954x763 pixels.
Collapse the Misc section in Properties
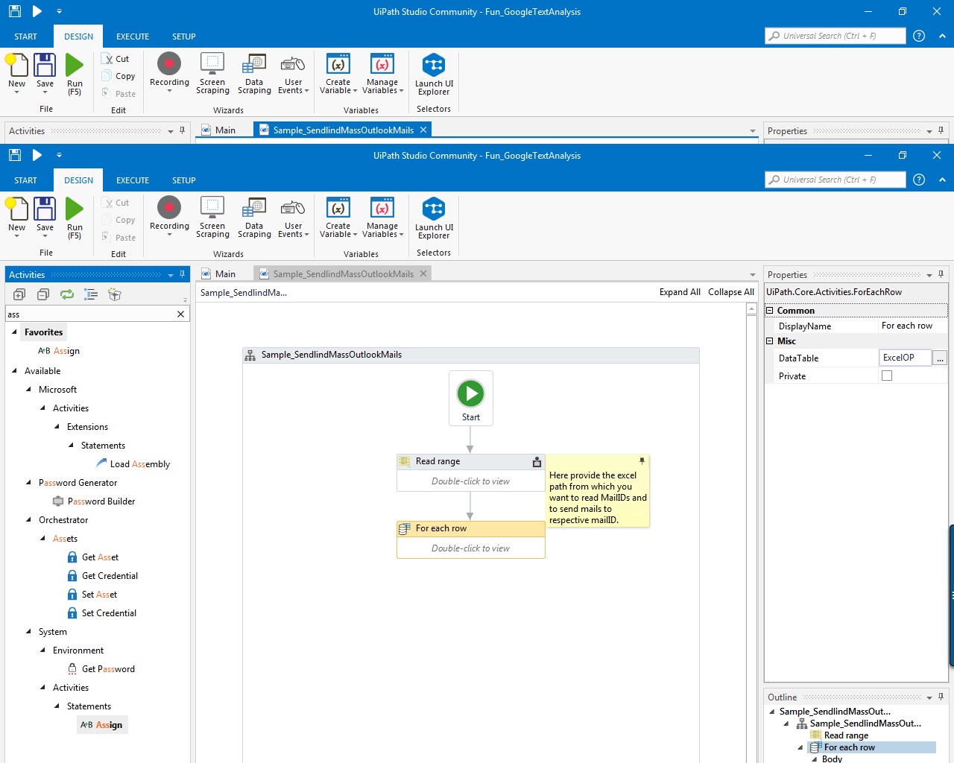click(770, 341)
